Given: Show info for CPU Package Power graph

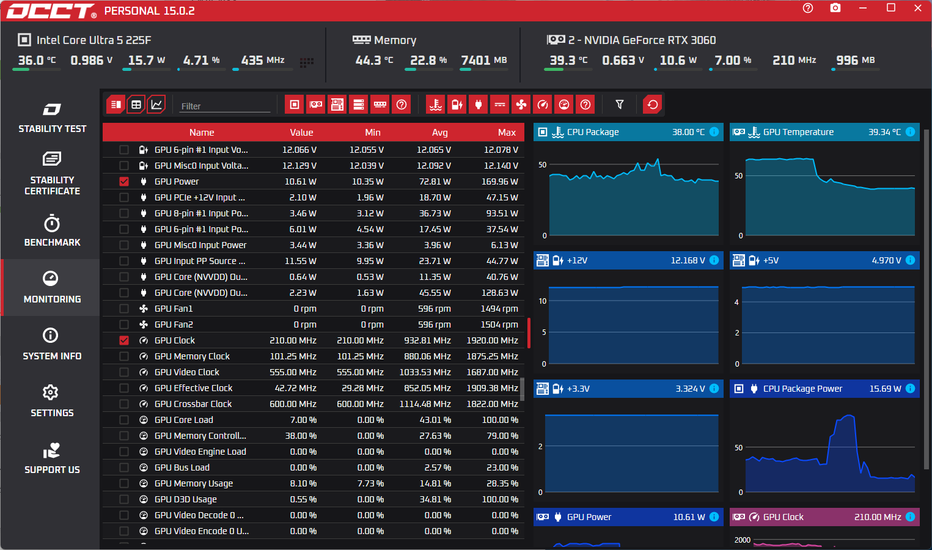Looking at the screenshot, I should click(910, 389).
